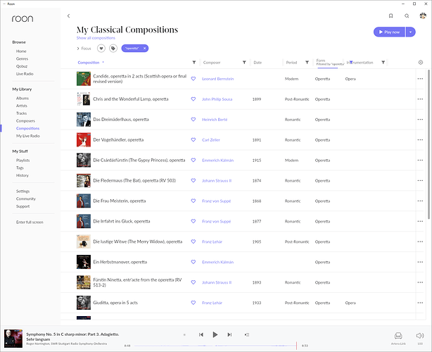
Task: Open Arttera Link audio zone icon
Action: (x=398, y=336)
